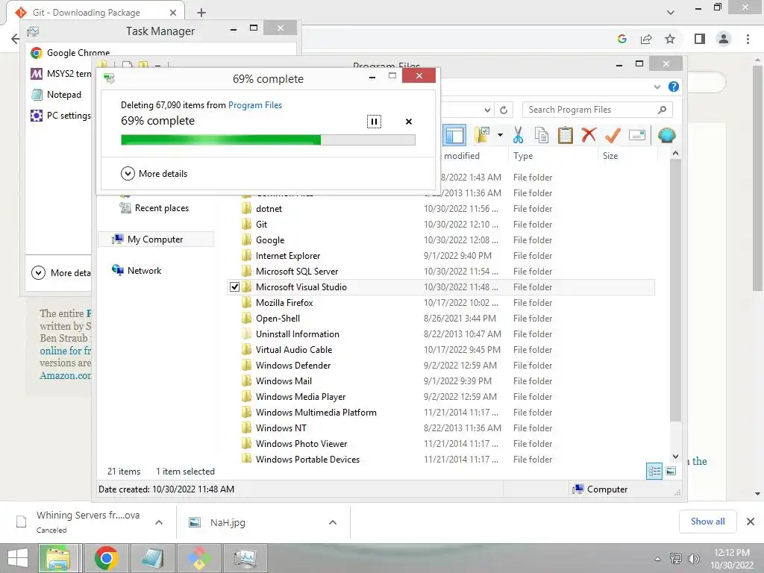The height and width of the screenshot is (573, 764).
Task: Expand More details in the delete dialog
Action: pos(154,173)
